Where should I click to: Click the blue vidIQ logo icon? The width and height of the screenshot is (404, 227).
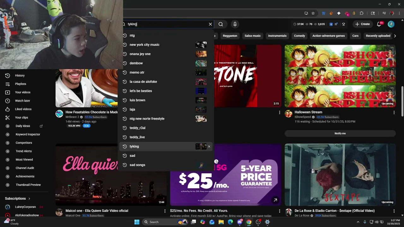(331, 24)
